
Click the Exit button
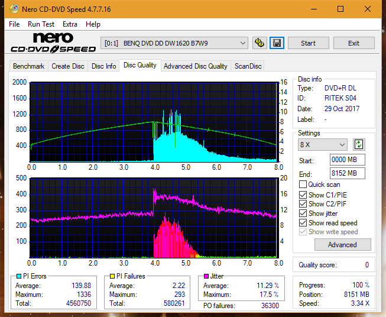click(x=353, y=43)
